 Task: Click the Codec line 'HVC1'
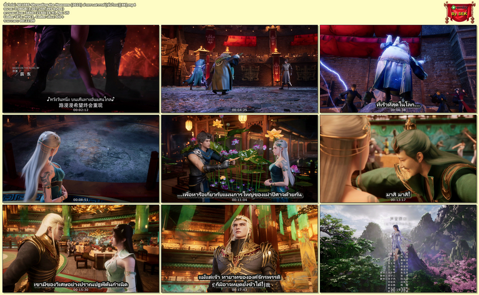click(34, 17)
